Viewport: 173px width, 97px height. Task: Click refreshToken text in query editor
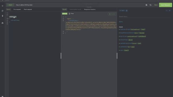pos(15,20)
